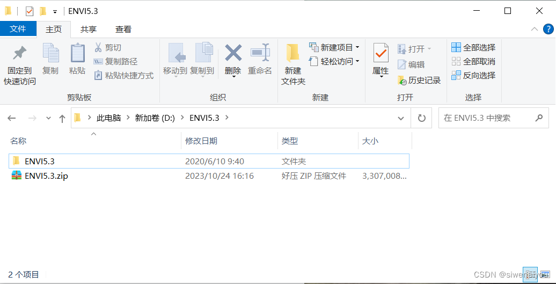Click the Open (打开) ribbon button
The height and width of the screenshot is (284, 556).
[414, 48]
